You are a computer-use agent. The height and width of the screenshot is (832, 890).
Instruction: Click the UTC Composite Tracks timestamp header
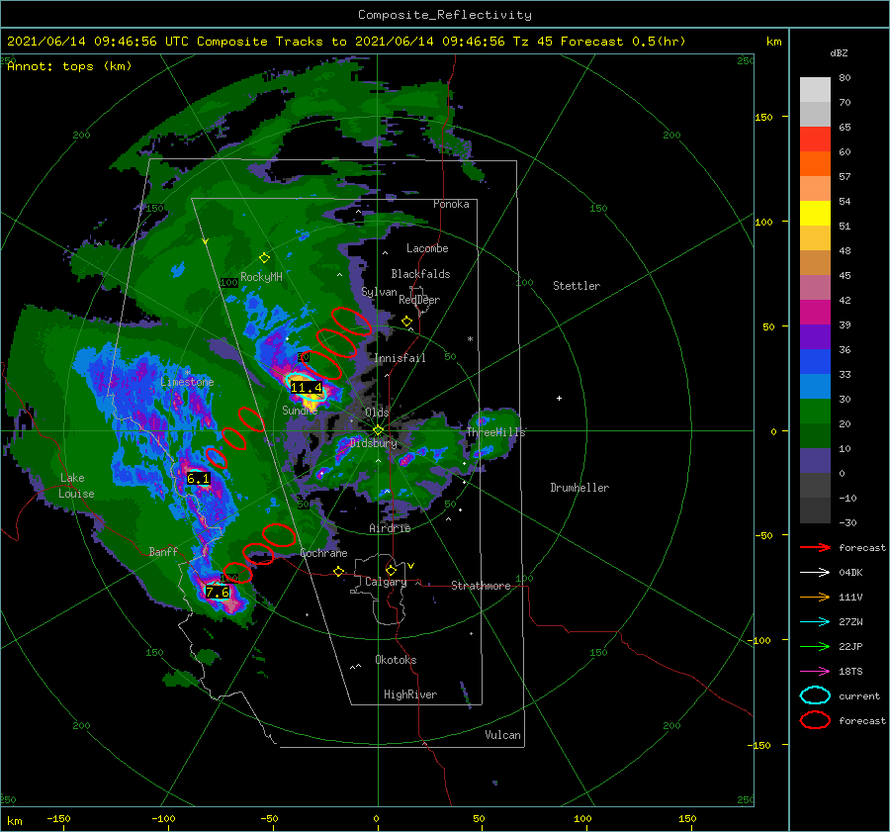[x=346, y=42]
